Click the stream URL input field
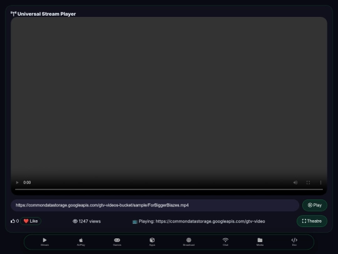Image resolution: width=338 pixels, height=254 pixels. point(155,205)
